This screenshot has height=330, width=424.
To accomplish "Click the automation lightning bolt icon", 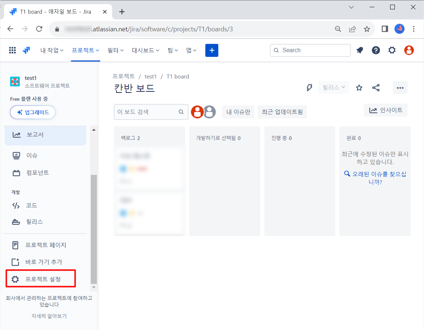I will [x=309, y=87].
